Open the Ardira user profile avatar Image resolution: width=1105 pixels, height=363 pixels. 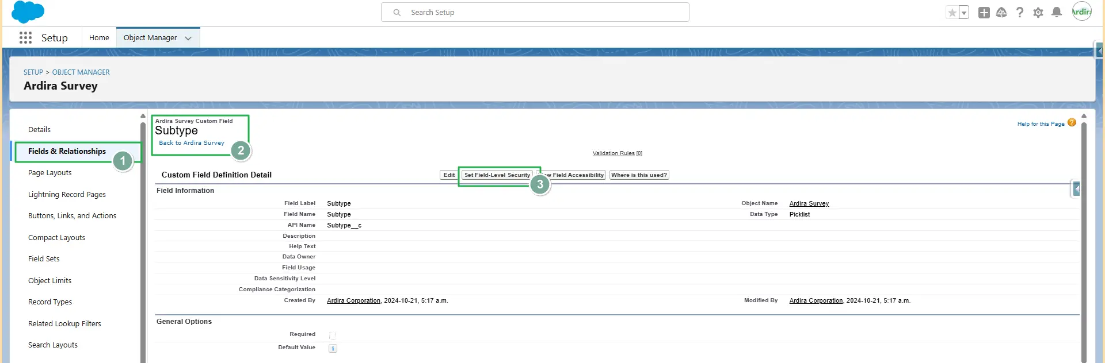click(x=1082, y=11)
